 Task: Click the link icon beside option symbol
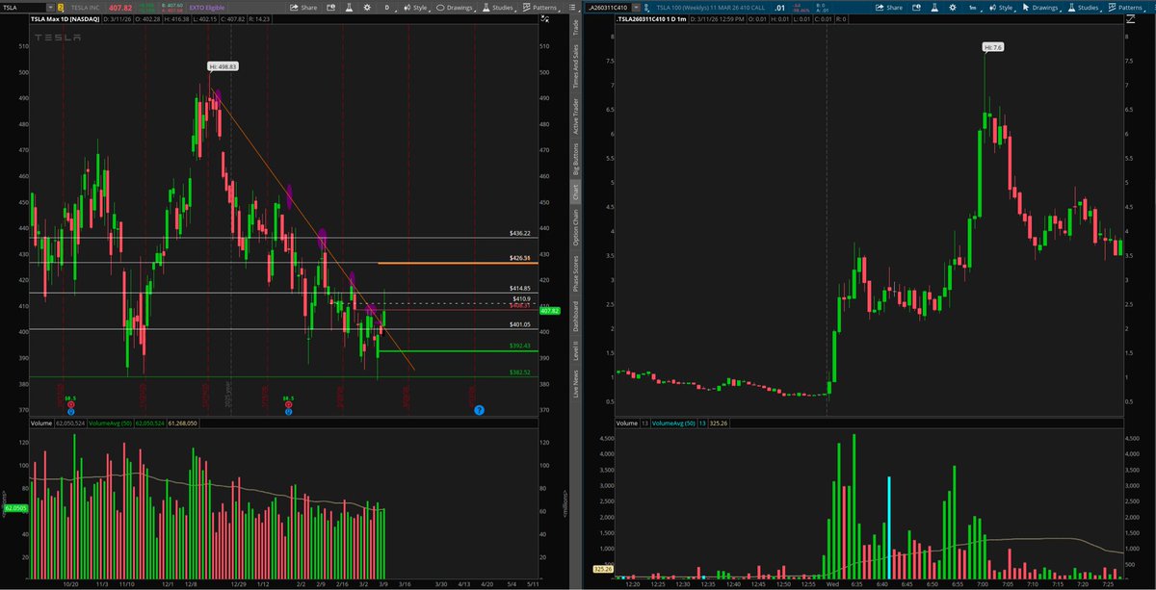[x=646, y=8]
